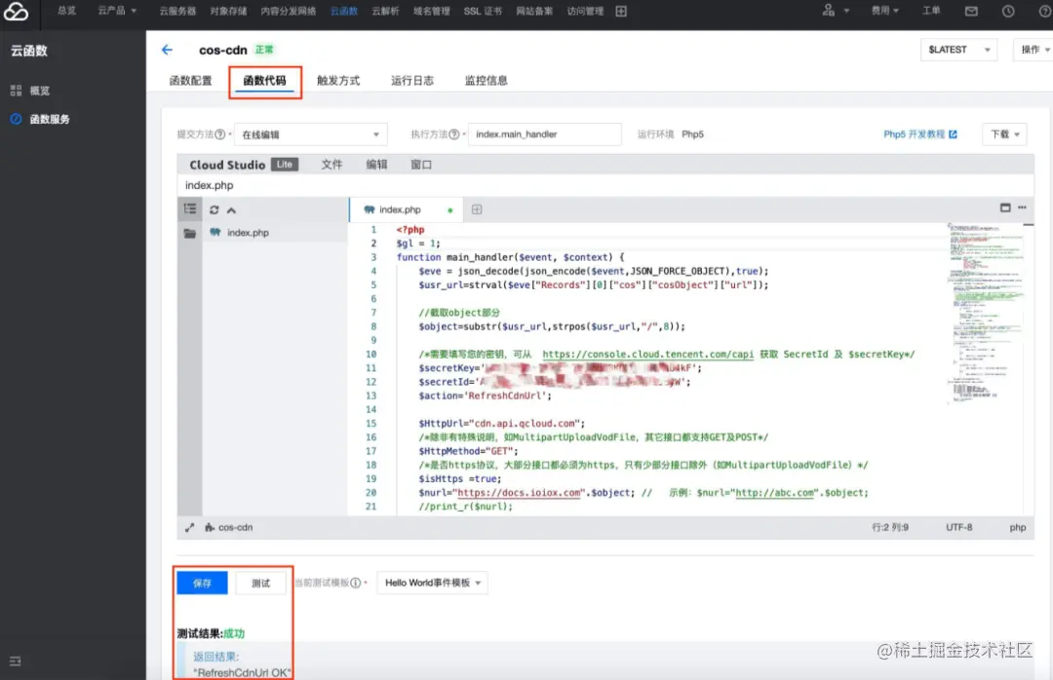The width and height of the screenshot is (1053, 680).
Task: Switch to the 触发方式 tab
Action: pos(338,81)
